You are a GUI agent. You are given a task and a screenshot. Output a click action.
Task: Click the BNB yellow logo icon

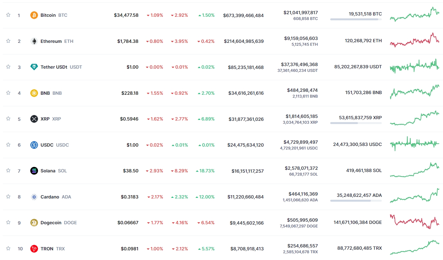[34, 93]
